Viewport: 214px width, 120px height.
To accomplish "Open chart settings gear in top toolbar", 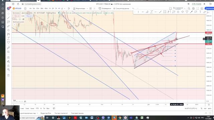I will 193,8.
